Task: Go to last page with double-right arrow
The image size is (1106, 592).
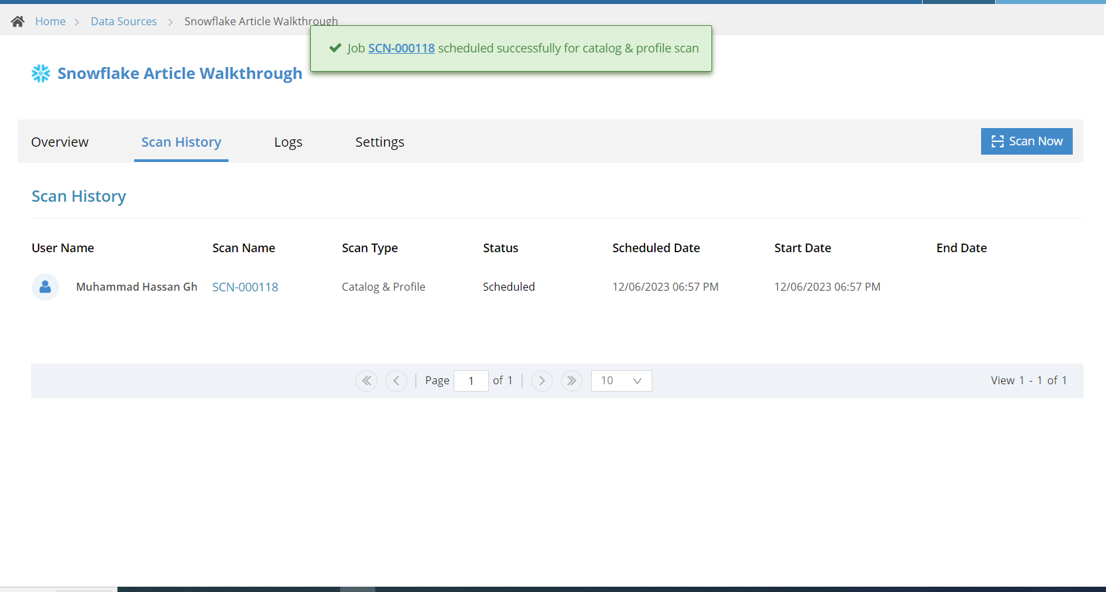Action: point(572,381)
